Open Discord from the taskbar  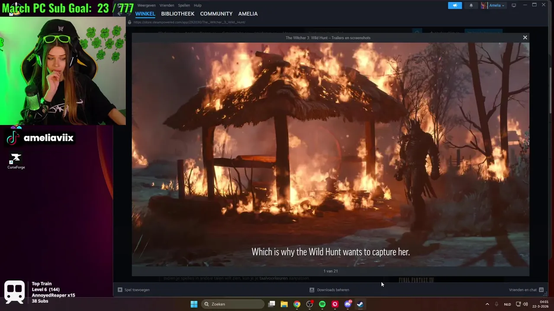[x=348, y=304]
